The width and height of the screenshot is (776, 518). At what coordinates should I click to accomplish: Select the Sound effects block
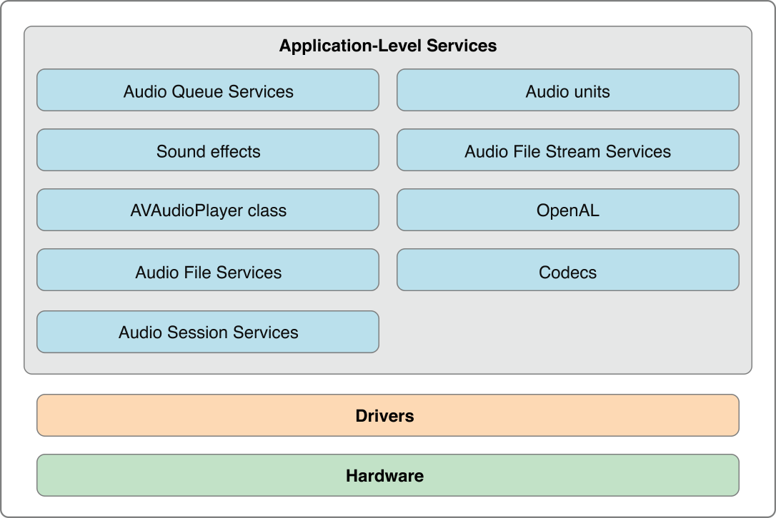click(208, 150)
